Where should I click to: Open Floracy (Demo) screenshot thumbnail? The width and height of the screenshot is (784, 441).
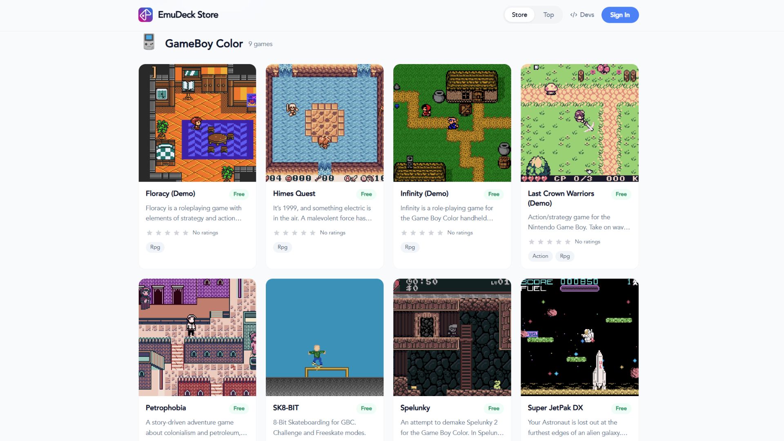pos(197,123)
